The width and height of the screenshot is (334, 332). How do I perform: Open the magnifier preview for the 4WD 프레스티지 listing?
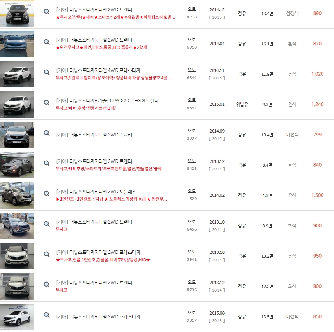pos(47,72)
